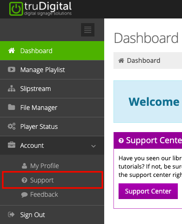182x224 pixels.
Task: Click the question mark icon beside Support
Action: [x=25, y=180]
